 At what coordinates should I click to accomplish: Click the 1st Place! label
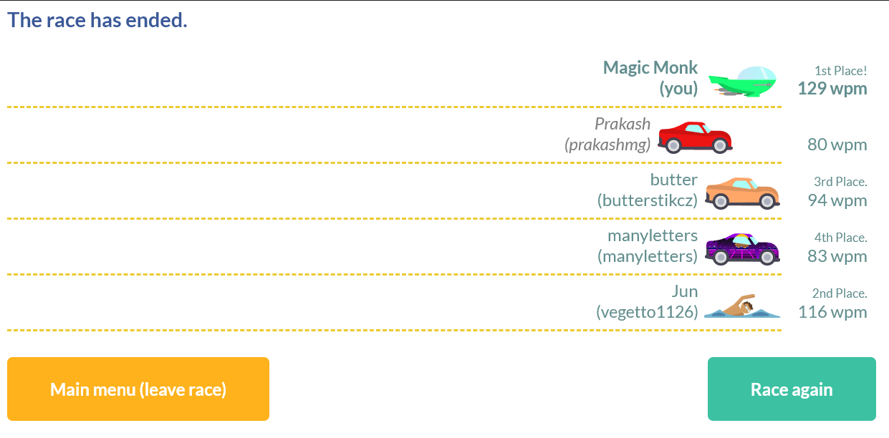(841, 70)
